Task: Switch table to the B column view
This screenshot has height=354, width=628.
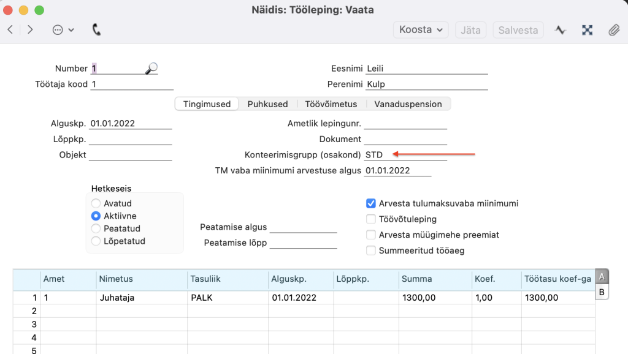Action: click(602, 293)
